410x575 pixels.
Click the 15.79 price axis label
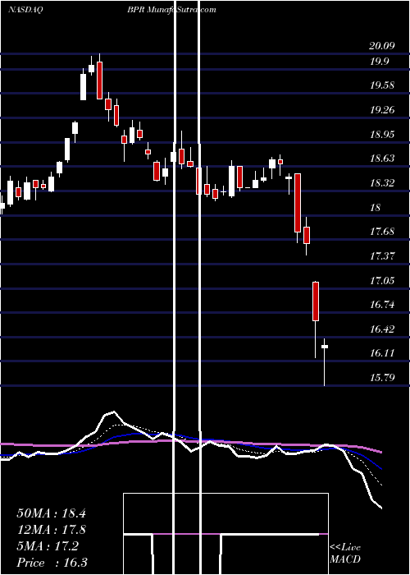(x=382, y=377)
